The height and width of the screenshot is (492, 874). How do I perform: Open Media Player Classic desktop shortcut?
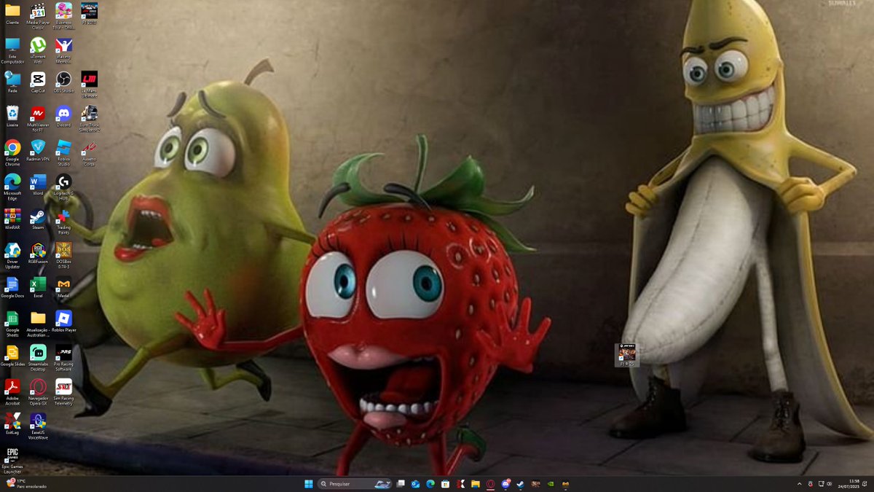click(x=38, y=16)
